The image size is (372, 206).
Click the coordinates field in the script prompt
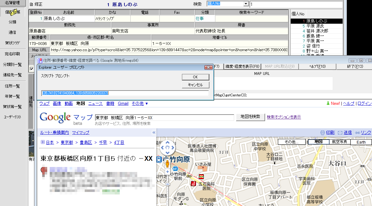coord(125,93)
